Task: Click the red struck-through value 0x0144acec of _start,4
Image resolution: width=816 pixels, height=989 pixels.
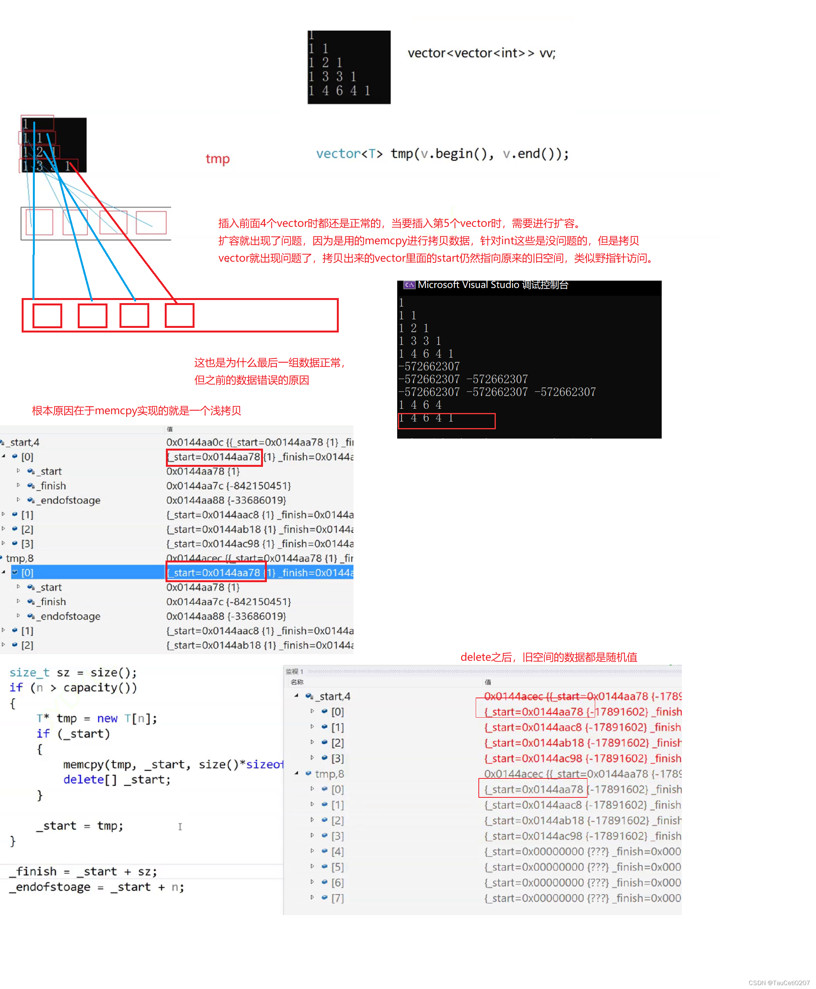Action: click(x=513, y=696)
